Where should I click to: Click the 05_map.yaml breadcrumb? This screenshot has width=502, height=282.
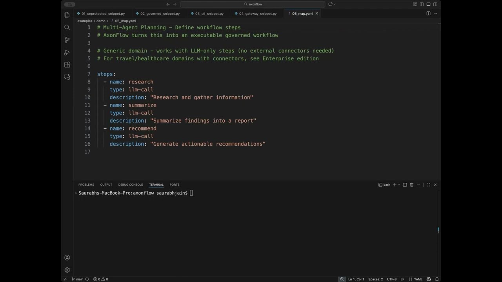coord(125,21)
